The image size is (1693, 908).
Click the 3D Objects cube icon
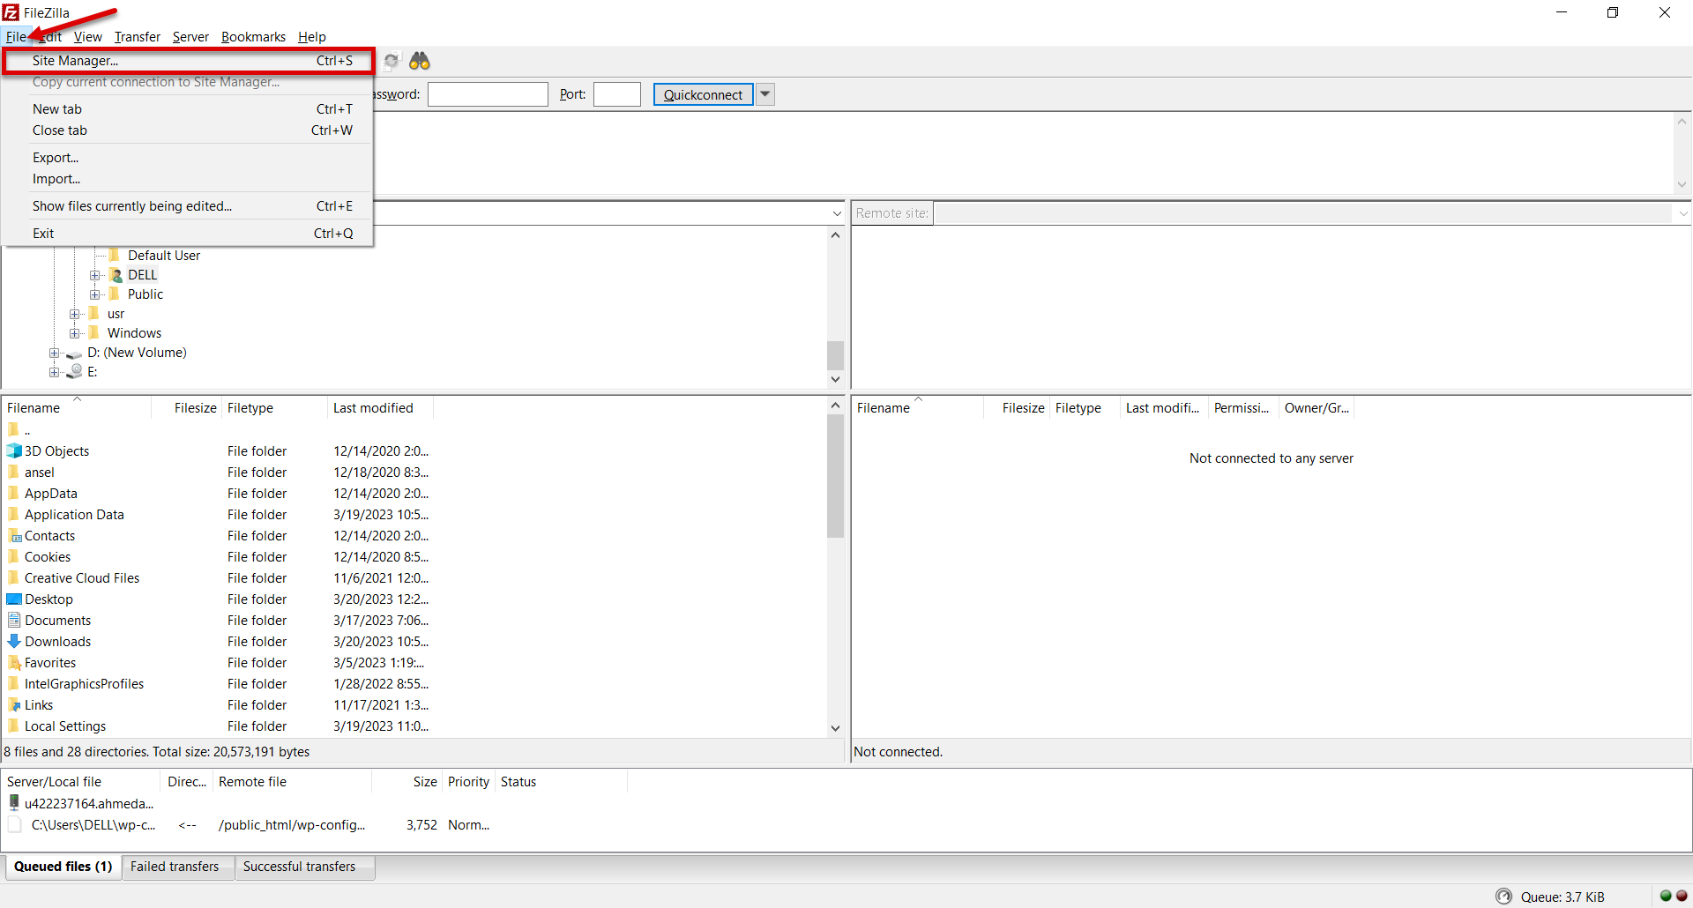click(x=14, y=451)
